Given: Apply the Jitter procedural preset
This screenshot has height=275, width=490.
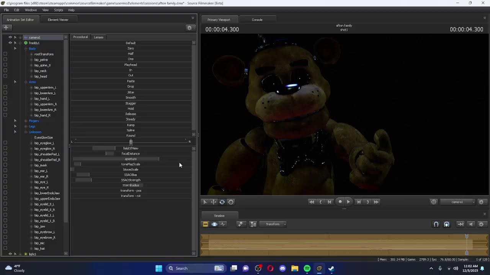Looking at the screenshot, I should (x=131, y=92).
